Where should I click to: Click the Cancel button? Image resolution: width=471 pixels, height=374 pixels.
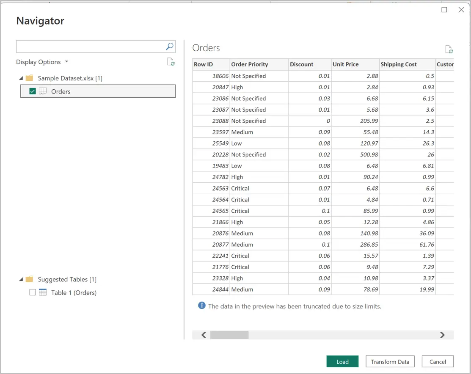(438, 361)
